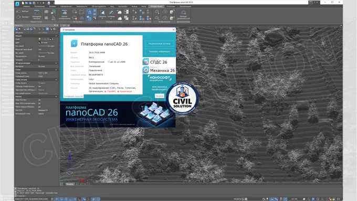Click the Толщина value field in Свойства

48,60
